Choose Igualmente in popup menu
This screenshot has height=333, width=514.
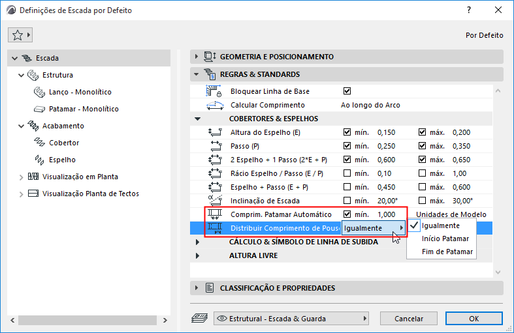coord(441,225)
